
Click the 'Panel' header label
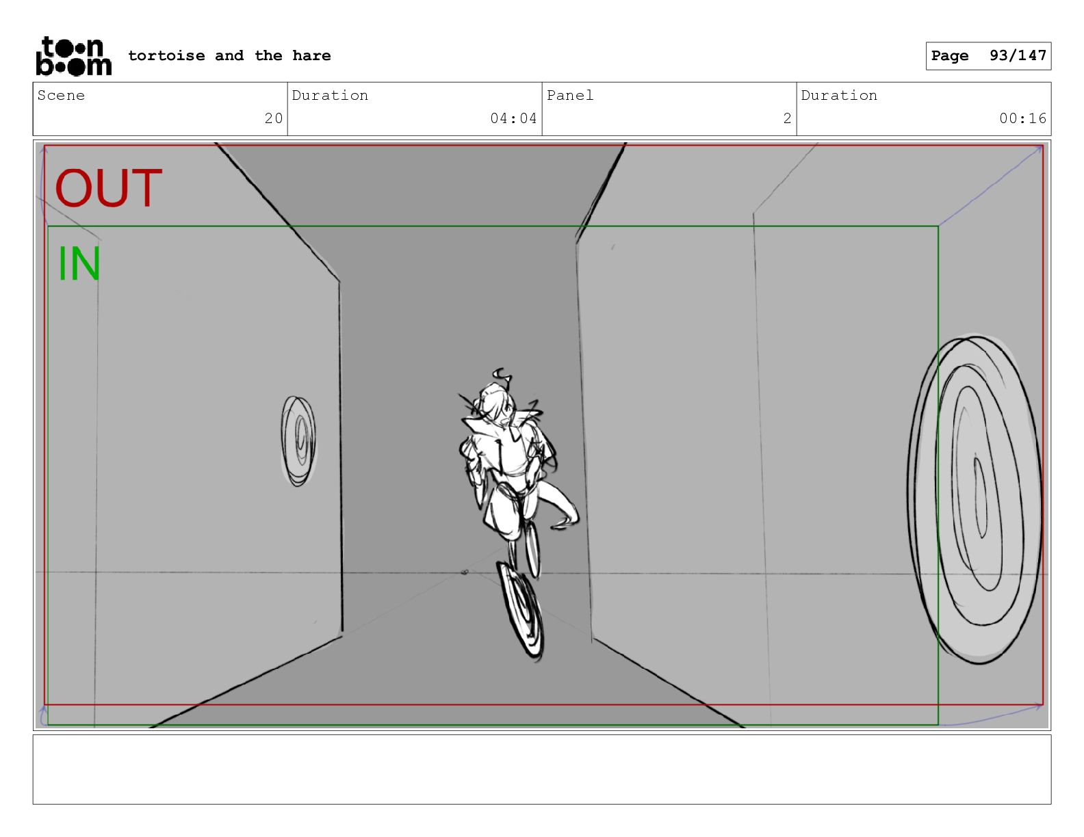coord(570,96)
